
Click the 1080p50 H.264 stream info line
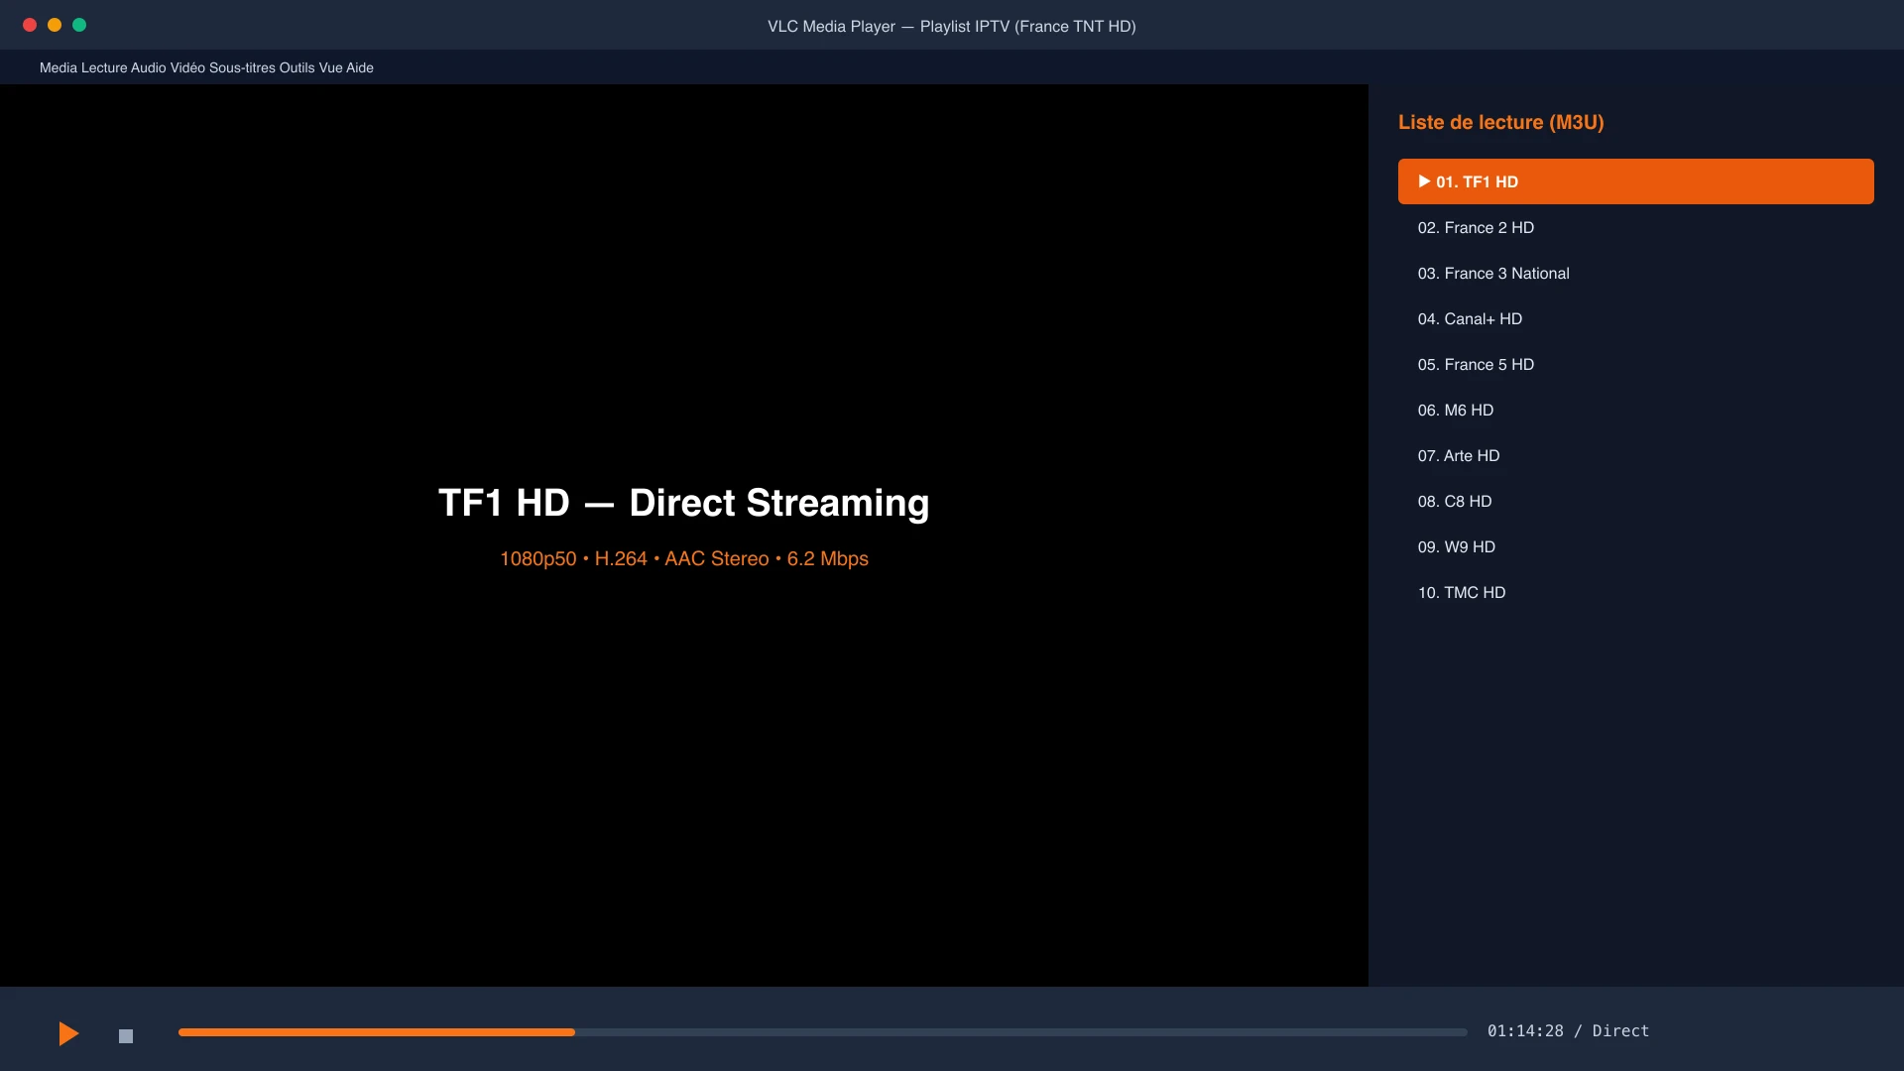pyautogui.click(x=684, y=558)
